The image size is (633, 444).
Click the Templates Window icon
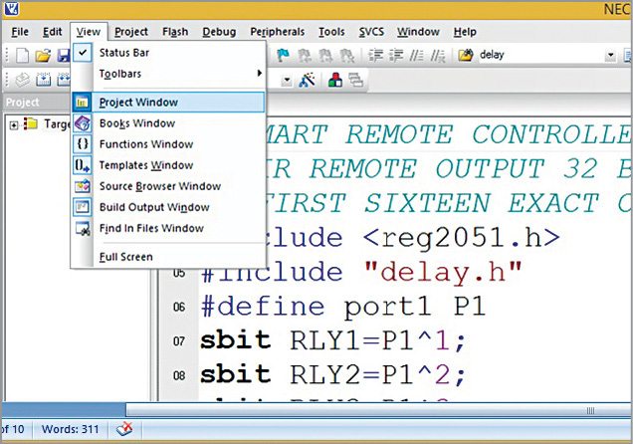(83, 165)
